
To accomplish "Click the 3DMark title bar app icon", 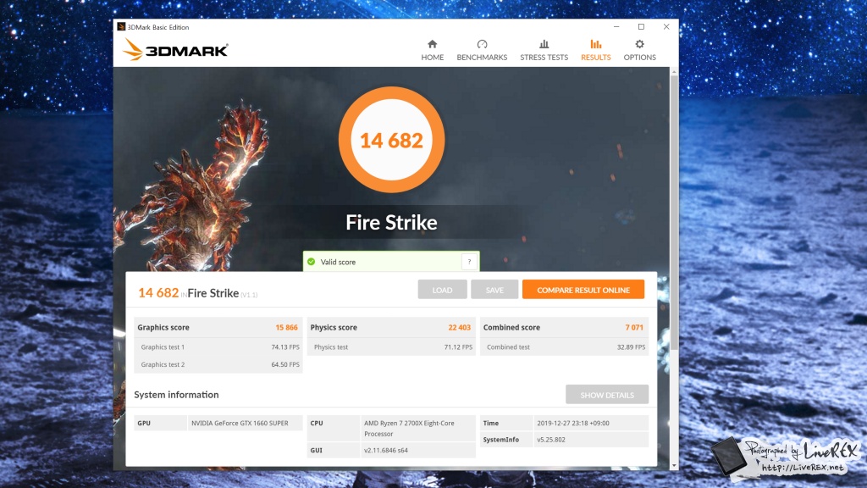I will [x=121, y=26].
